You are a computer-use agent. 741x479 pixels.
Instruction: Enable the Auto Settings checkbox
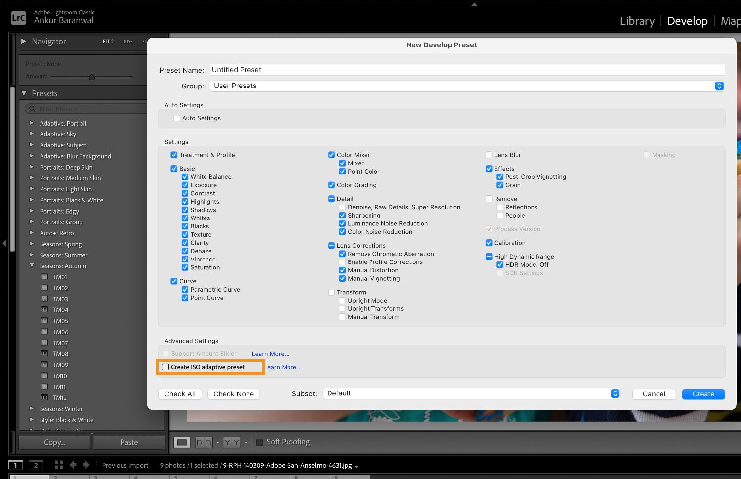(177, 118)
